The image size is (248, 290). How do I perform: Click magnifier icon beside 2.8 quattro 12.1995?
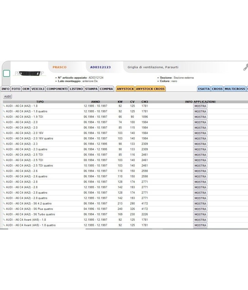point(4,198)
